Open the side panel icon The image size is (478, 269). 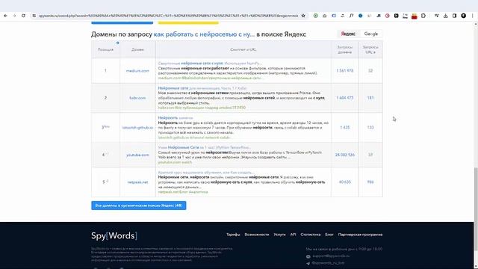pyautogui.click(x=454, y=16)
